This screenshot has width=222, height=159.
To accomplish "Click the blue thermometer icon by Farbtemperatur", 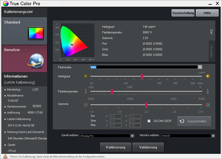I will [x=208, y=91].
